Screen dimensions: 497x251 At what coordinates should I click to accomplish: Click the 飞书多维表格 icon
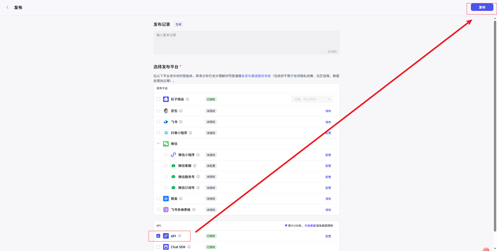(x=166, y=210)
